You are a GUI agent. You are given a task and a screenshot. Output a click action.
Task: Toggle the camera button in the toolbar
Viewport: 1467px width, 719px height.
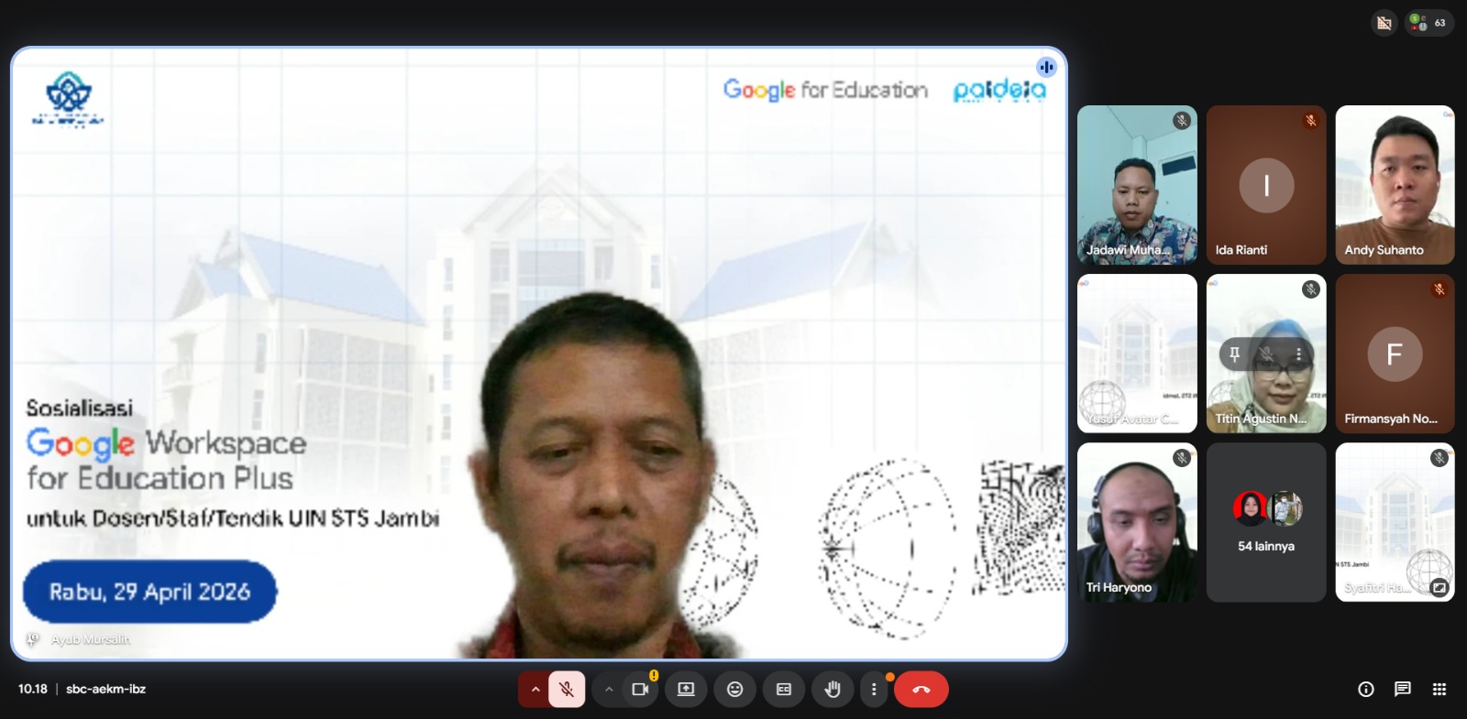(640, 690)
